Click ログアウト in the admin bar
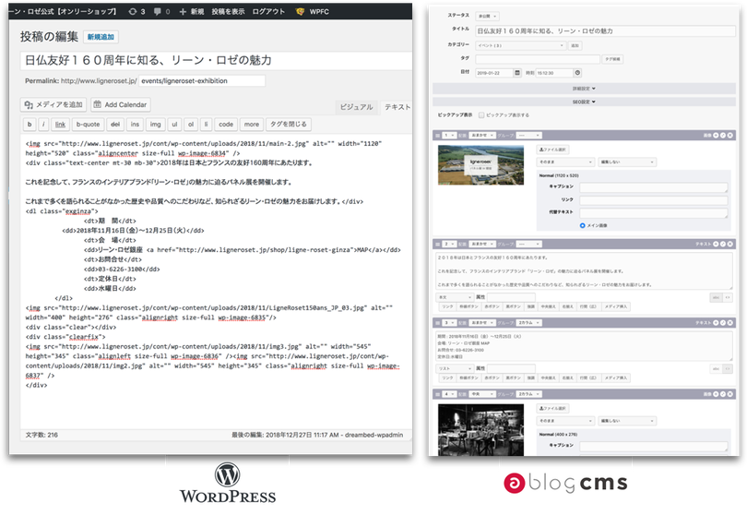Image resolution: width=747 pixels, height=515 pixels. [267, 11]
